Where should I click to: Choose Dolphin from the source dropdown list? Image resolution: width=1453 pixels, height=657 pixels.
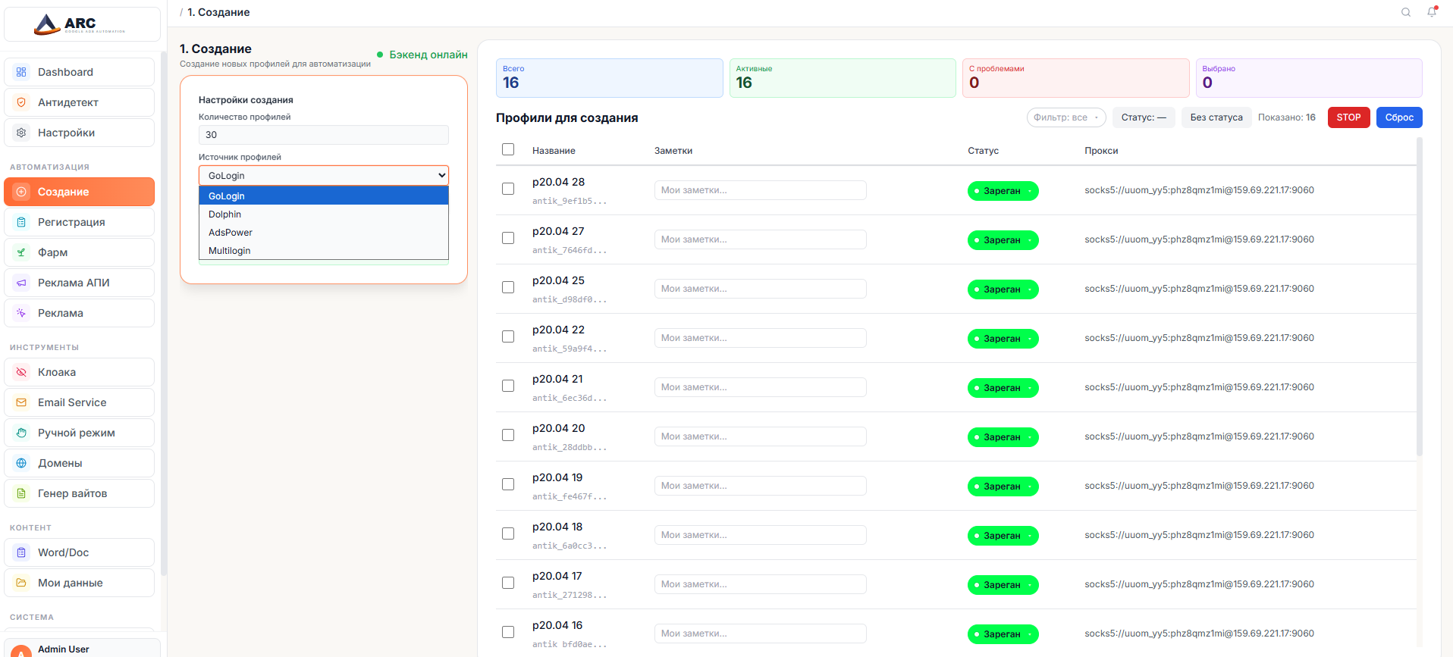pyautogui.click(x=225, y=214)
